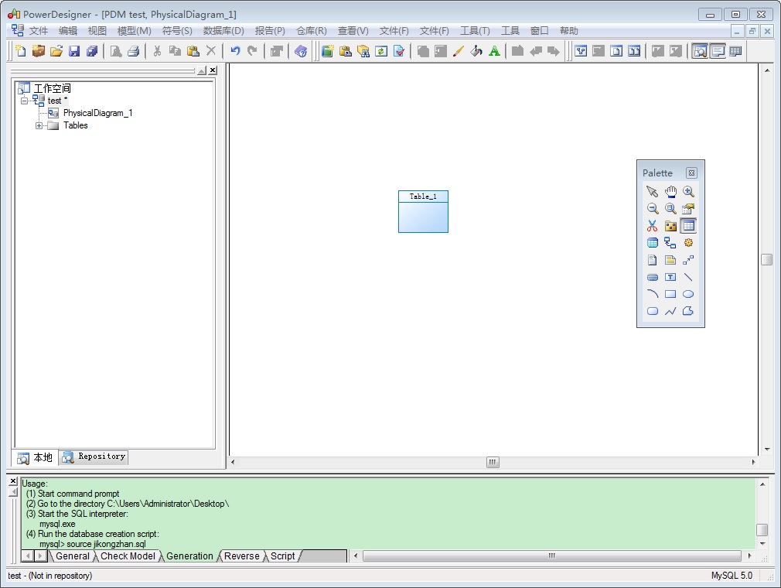
Task: Open the 帮助 menu
Action: [x=568, y=31]
